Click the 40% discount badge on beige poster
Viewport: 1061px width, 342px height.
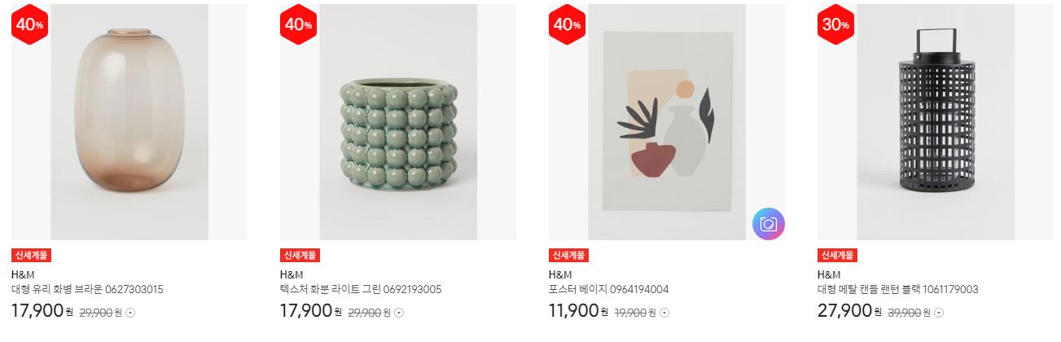coord(567,24)
